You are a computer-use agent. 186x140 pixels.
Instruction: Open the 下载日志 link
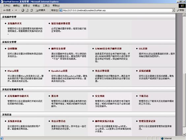144,96
